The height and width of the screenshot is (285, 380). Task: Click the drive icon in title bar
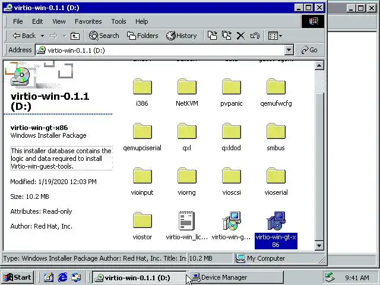tap(8, 8)
